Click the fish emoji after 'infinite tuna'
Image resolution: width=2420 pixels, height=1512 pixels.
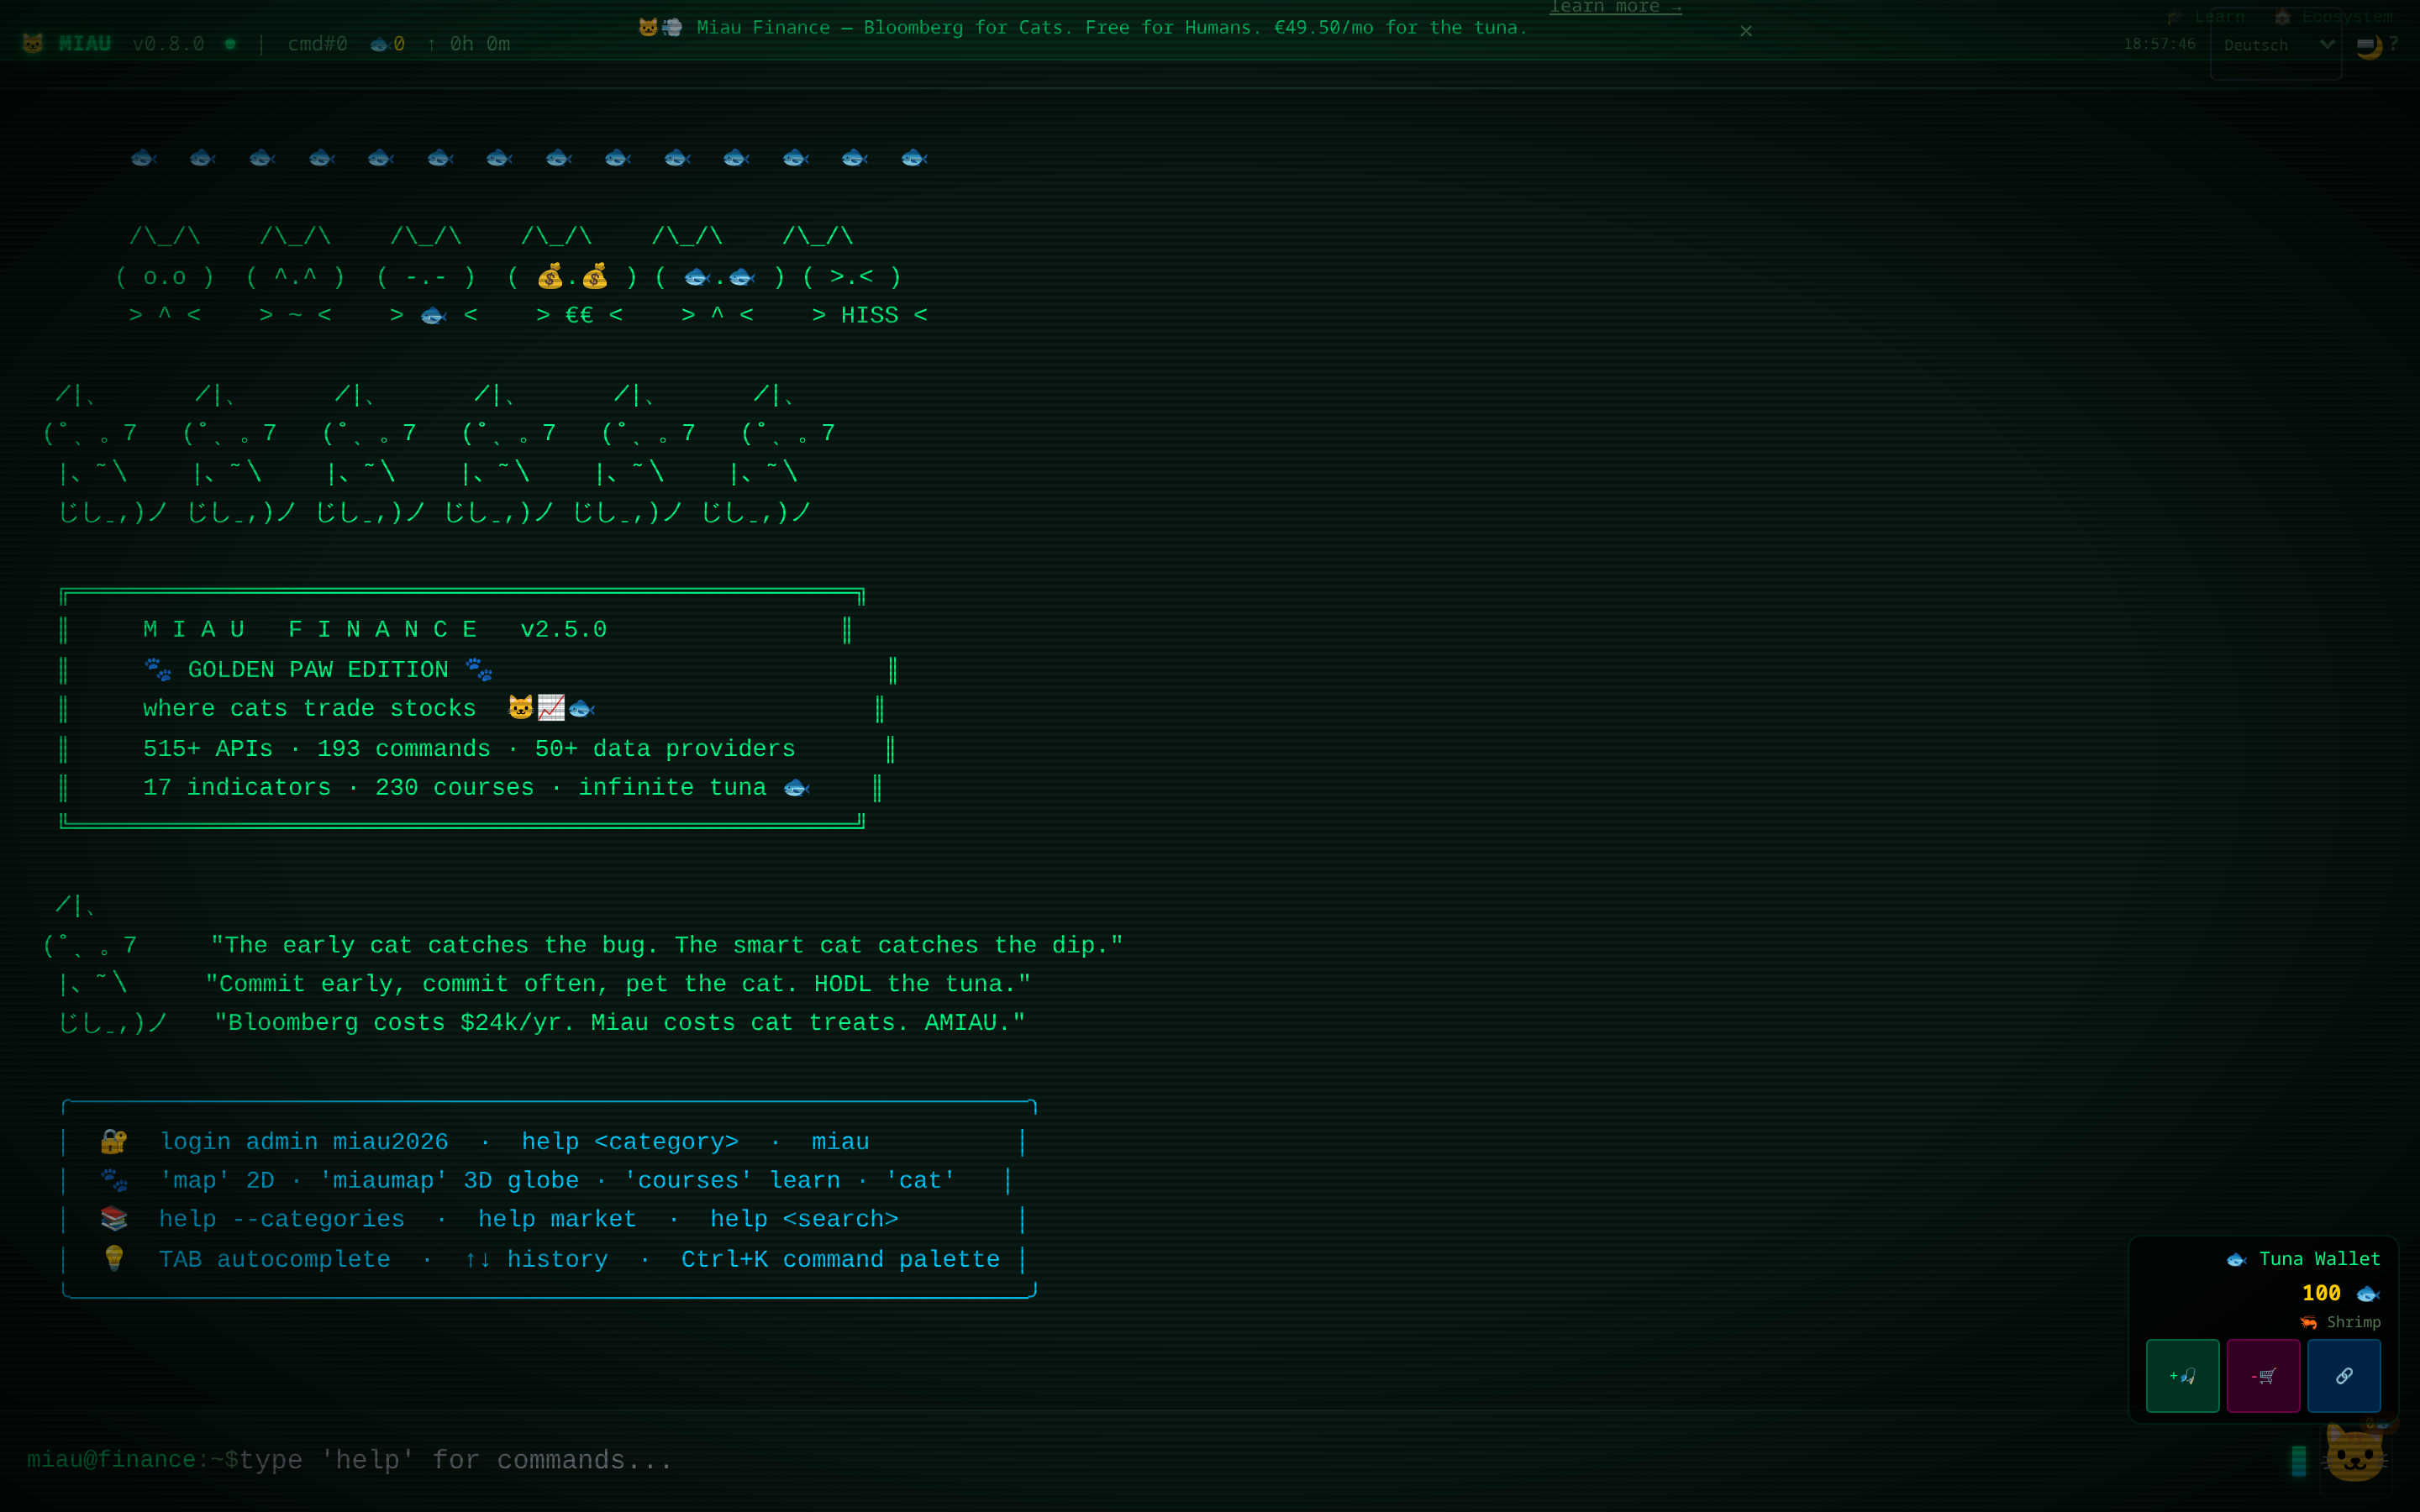(x=796, y=788)
